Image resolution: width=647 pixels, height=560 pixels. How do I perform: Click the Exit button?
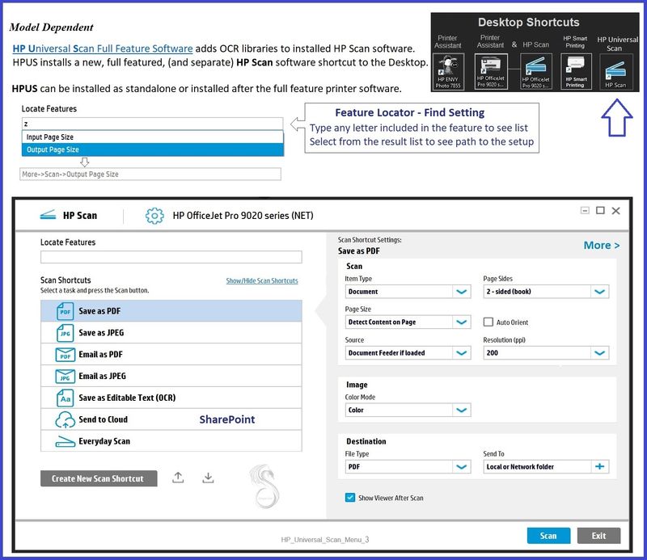598,536
